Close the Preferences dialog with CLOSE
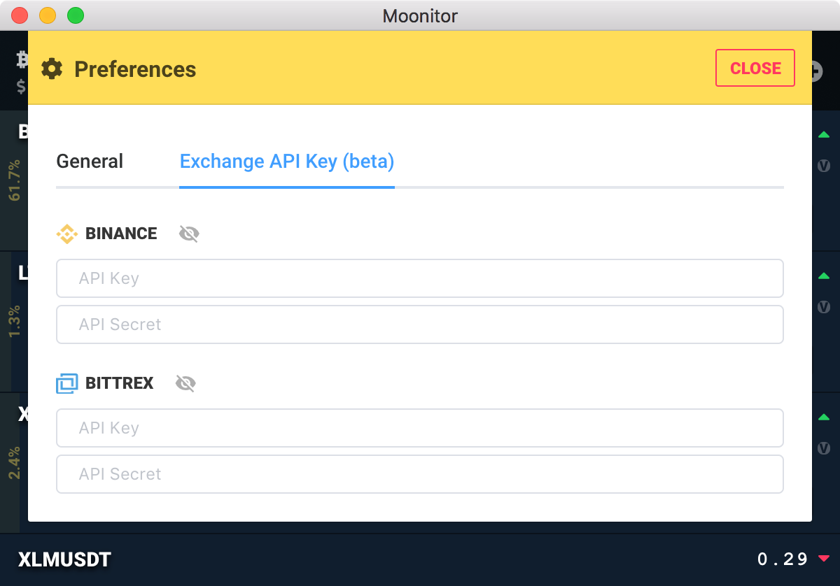 click(755, 68)
